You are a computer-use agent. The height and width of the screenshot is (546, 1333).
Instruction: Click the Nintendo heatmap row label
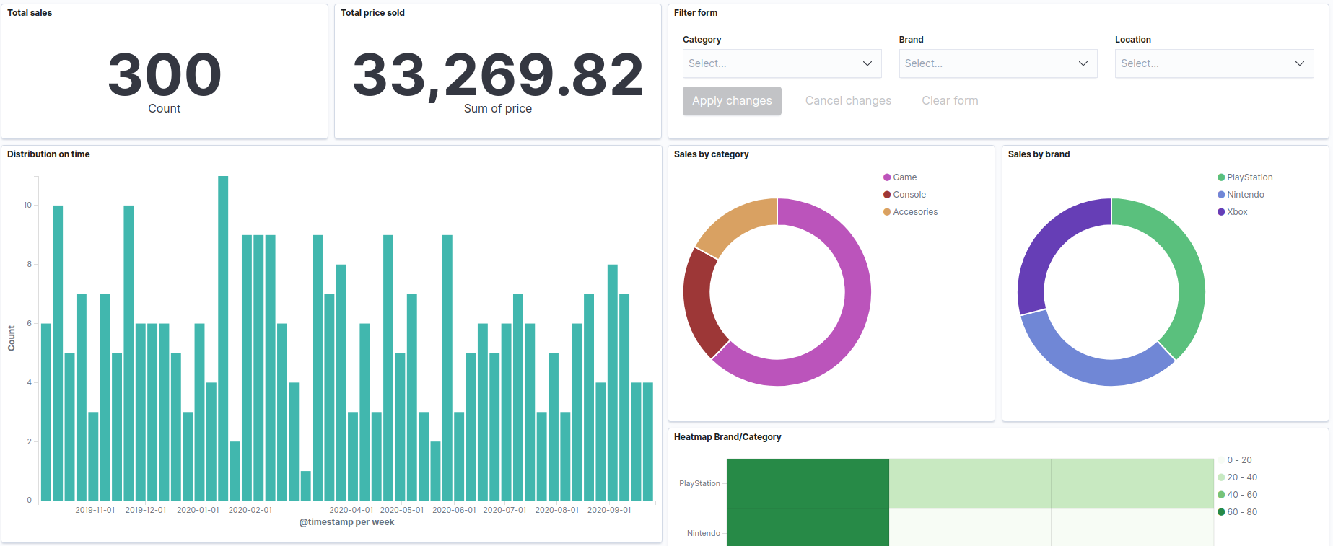pos(704,533)
